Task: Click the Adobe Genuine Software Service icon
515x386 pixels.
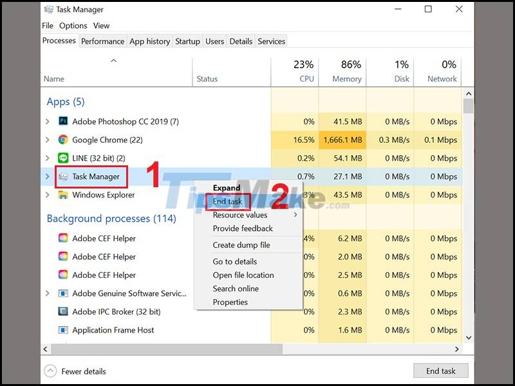Action: coord(62,293)
